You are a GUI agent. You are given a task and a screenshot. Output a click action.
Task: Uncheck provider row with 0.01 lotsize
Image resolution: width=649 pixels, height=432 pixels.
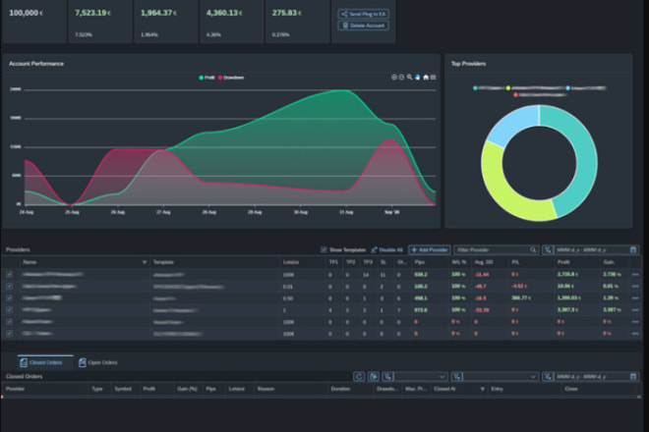pyautogui.click(x=10, y=286)
